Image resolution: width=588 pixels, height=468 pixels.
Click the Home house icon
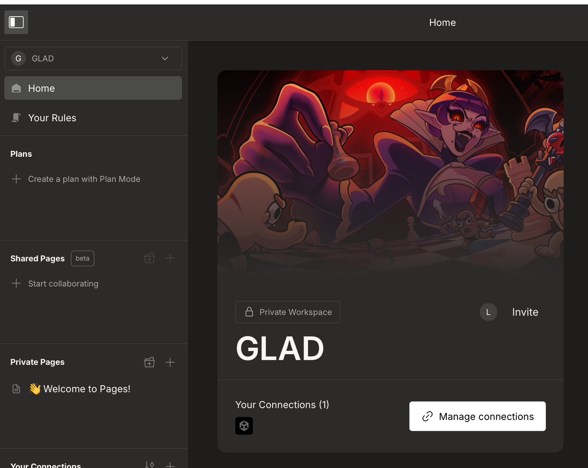[x=16, y=88]
